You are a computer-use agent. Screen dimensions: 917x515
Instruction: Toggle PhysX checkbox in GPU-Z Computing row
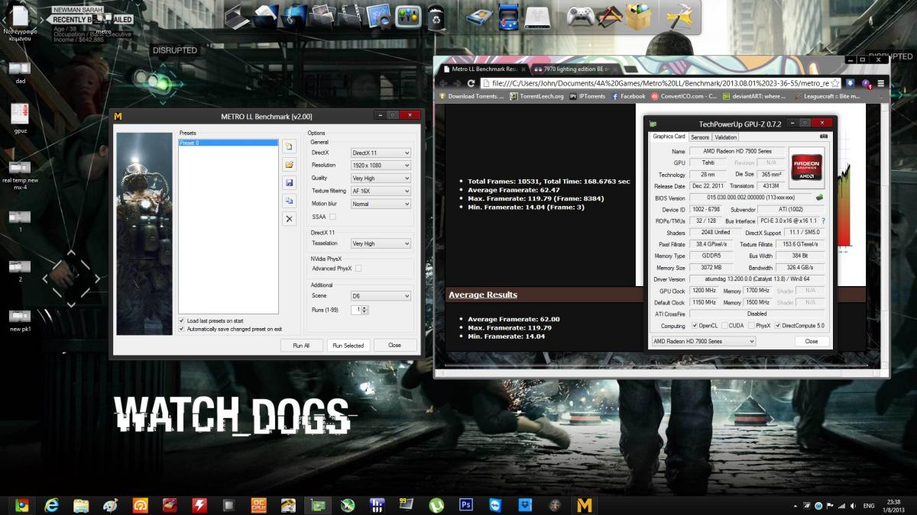point(752,326)
